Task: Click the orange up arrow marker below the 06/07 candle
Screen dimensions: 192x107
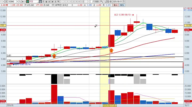Action: (x=111, y=50)
